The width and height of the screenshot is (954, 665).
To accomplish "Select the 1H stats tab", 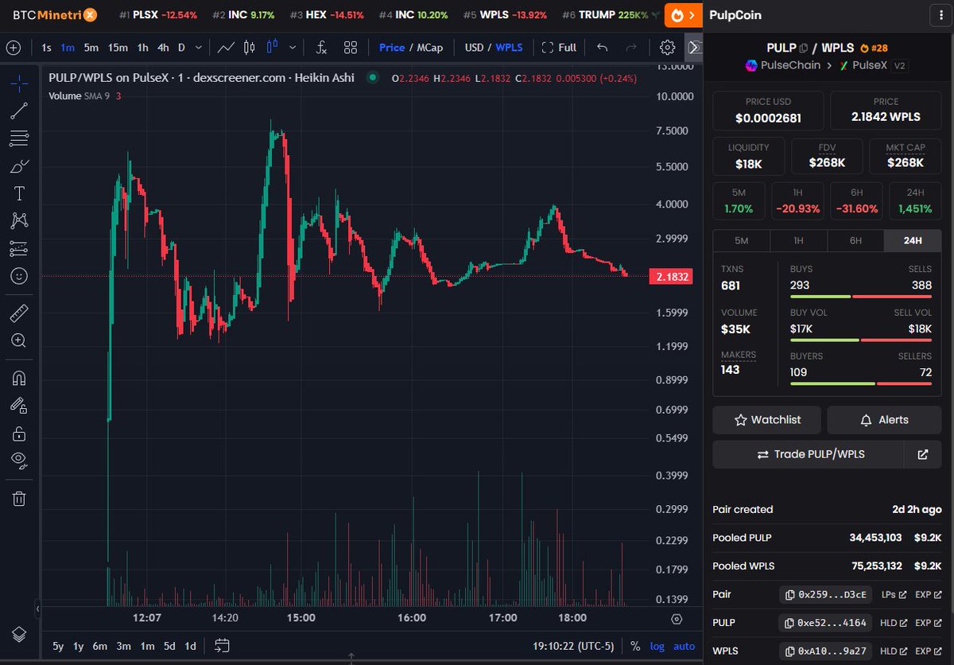I will pyautogui.click(x=798, y=241).
